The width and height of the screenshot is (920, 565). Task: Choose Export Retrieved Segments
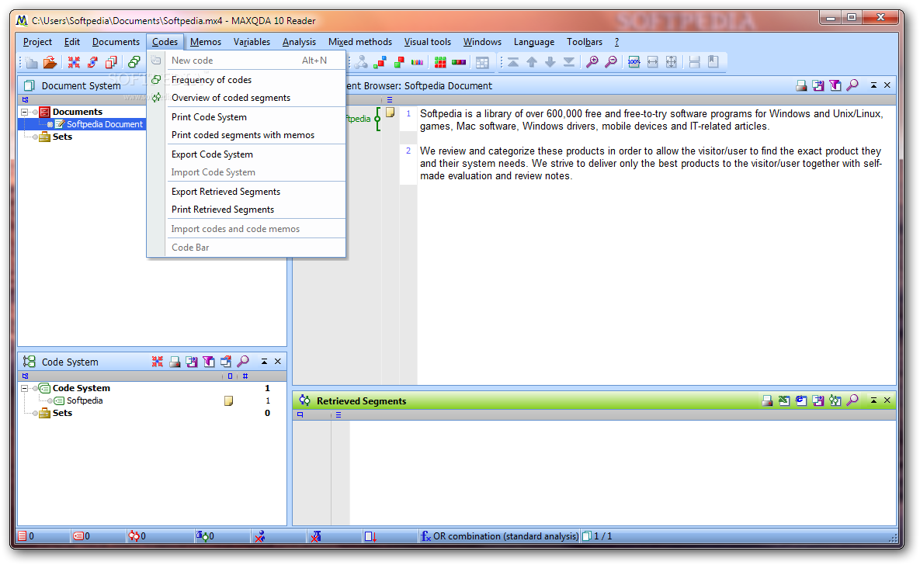pyautogui.click(x=246, y=192)
